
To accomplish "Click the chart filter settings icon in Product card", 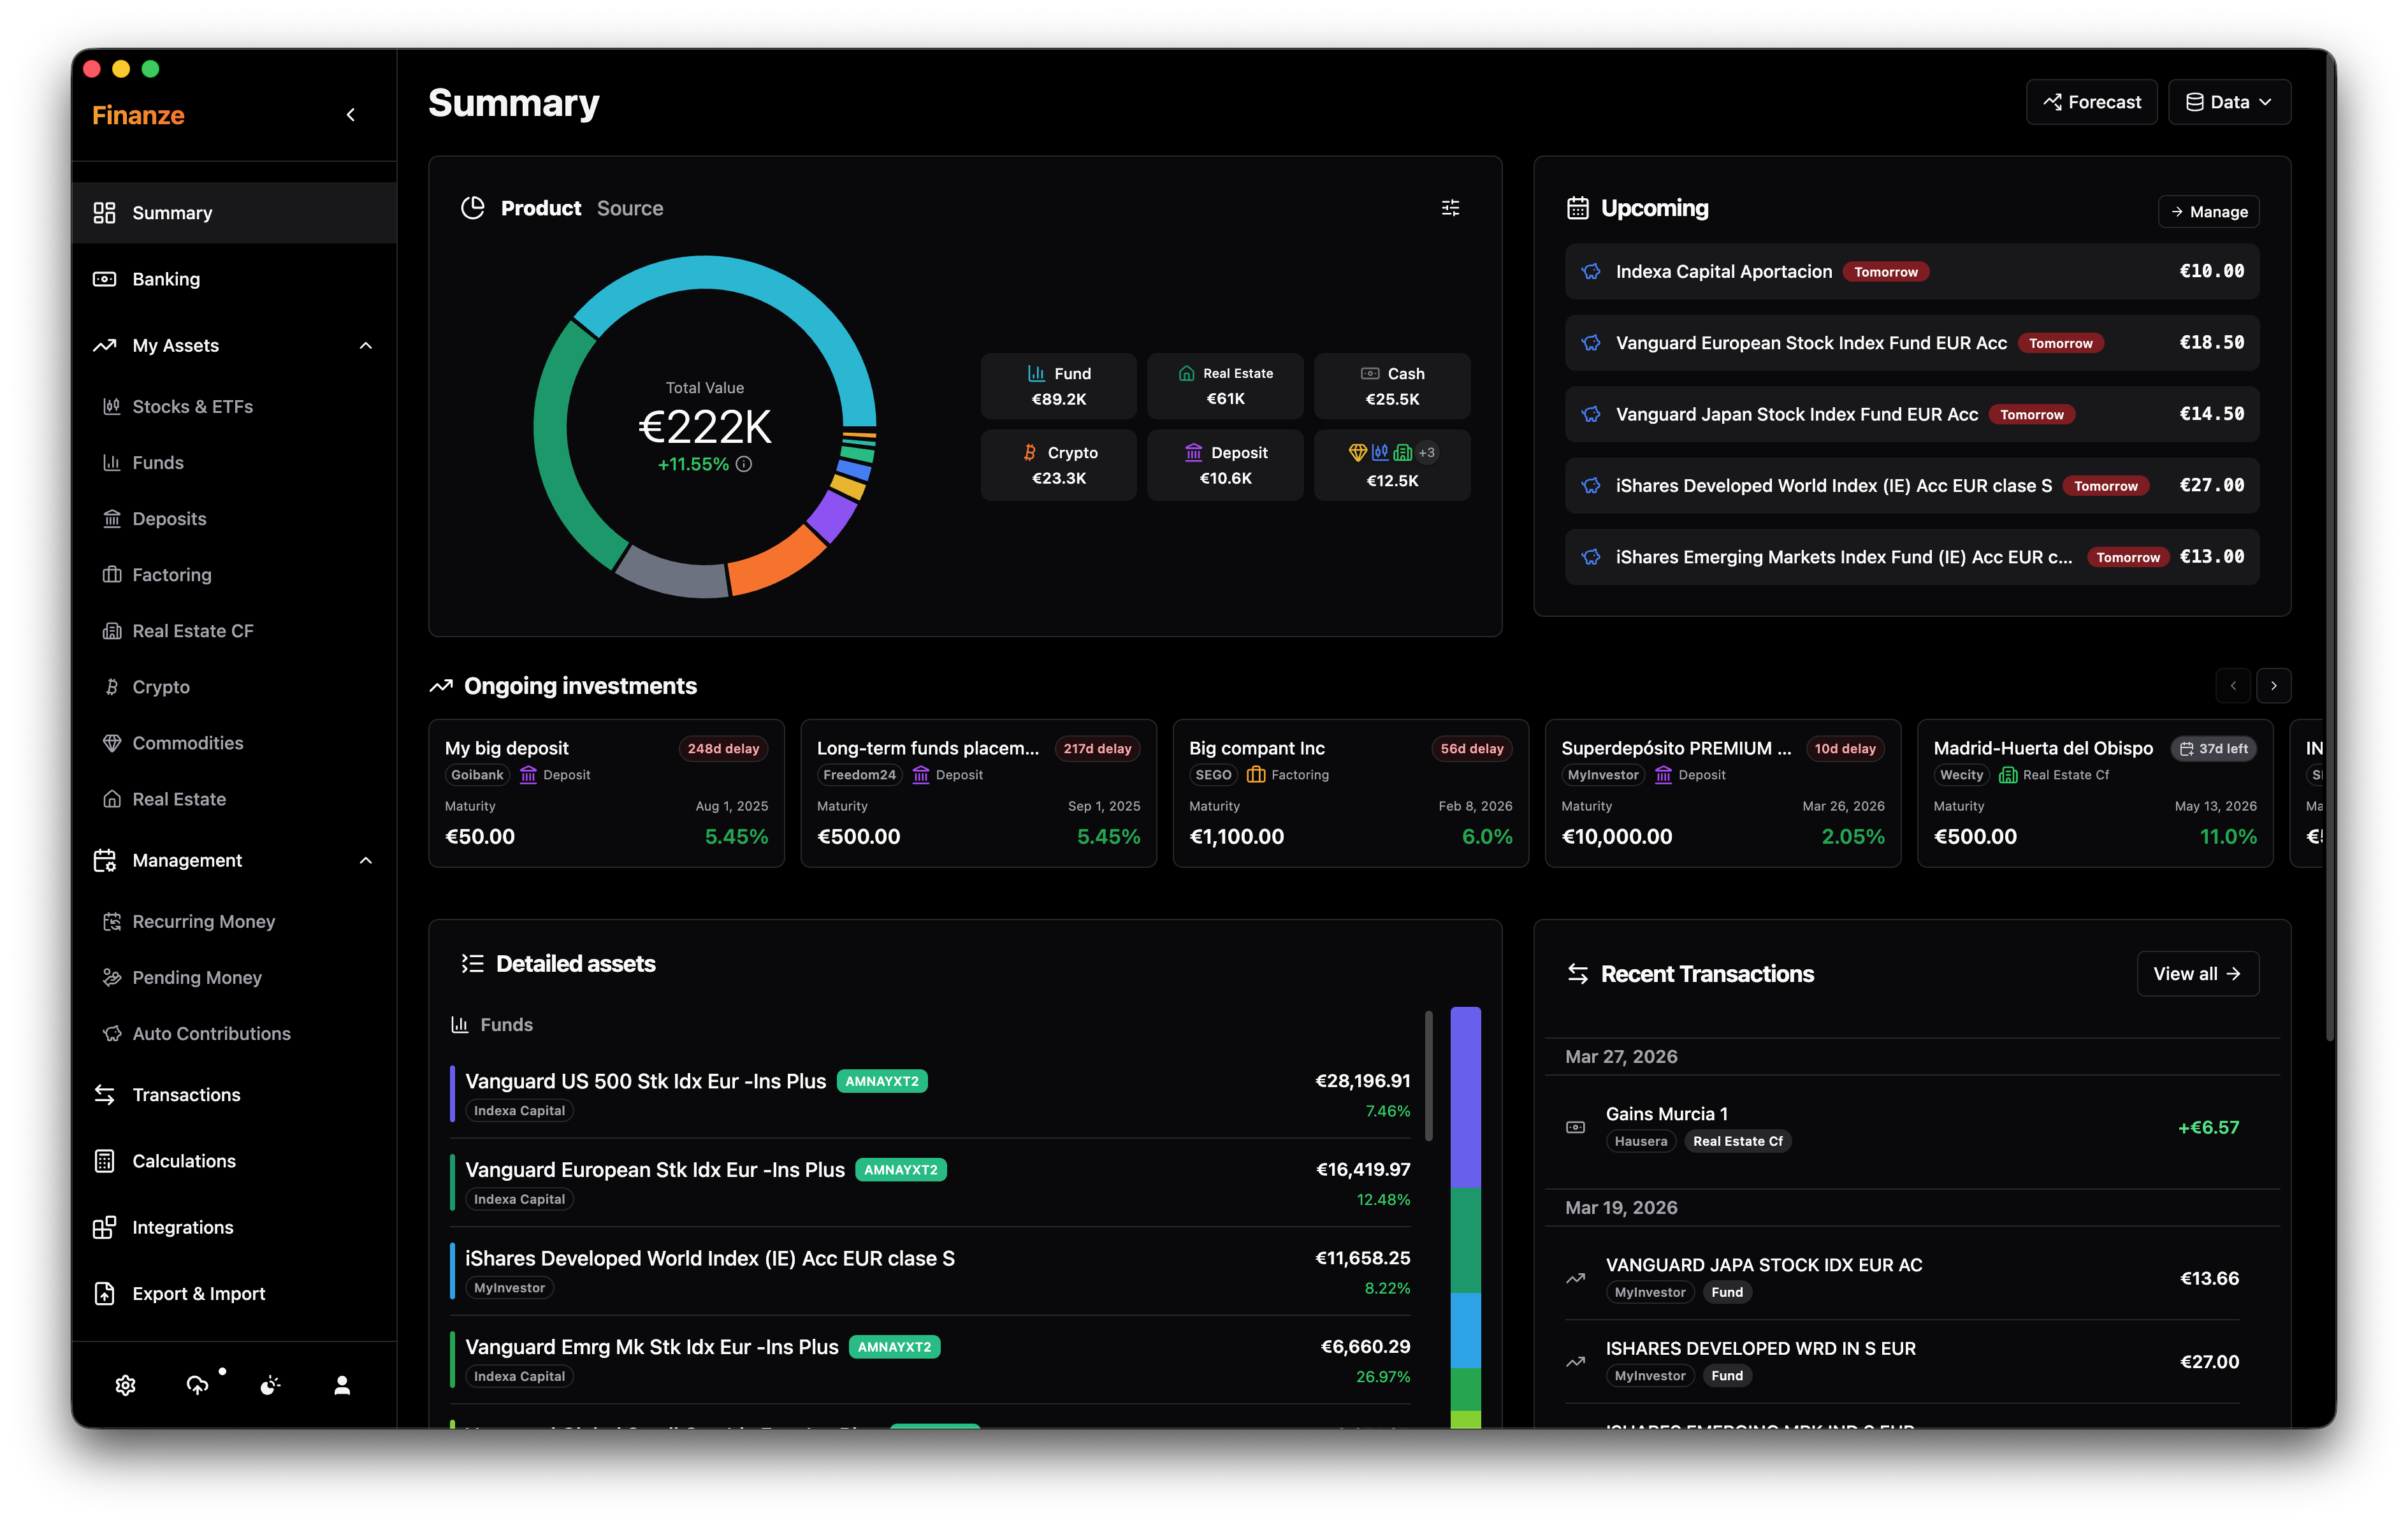I will [x=1450, y=208].
